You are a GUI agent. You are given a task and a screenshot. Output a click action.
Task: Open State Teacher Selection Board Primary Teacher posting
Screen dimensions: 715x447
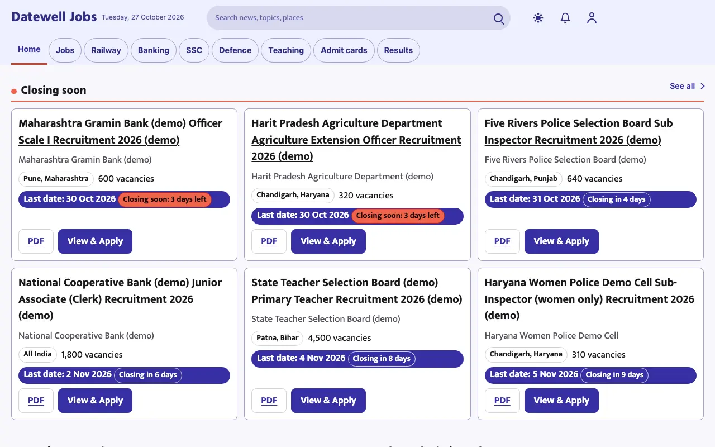[x=357, y=291]
